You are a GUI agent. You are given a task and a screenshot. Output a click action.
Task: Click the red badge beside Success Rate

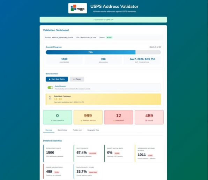pyautogui.click(x=92, y=153)
